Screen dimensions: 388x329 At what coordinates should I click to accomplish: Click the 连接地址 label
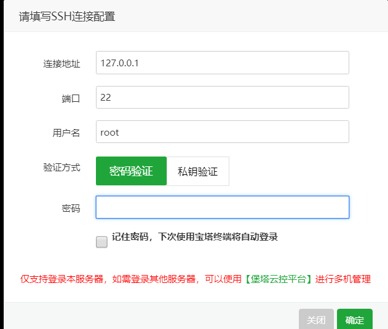61,63
